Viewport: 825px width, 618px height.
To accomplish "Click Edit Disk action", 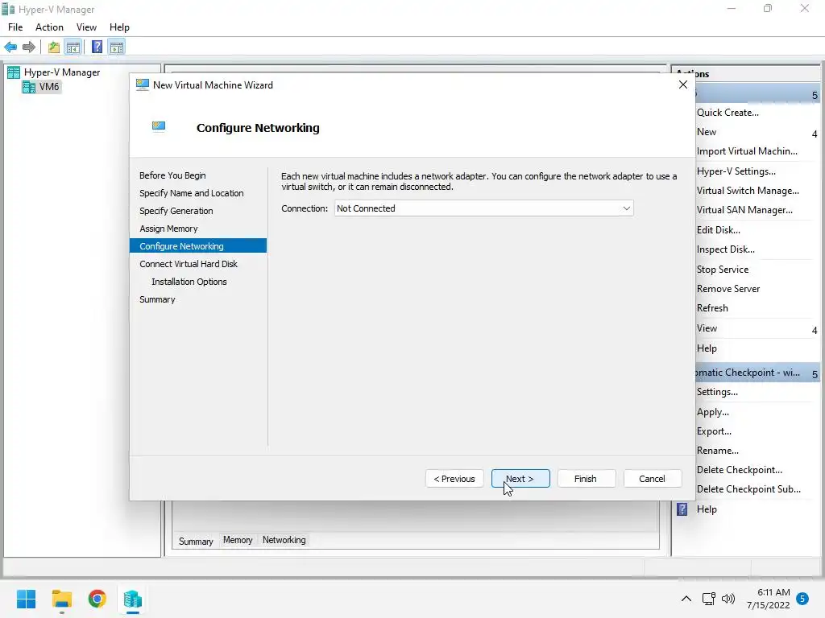I will (x=718, y=230).
